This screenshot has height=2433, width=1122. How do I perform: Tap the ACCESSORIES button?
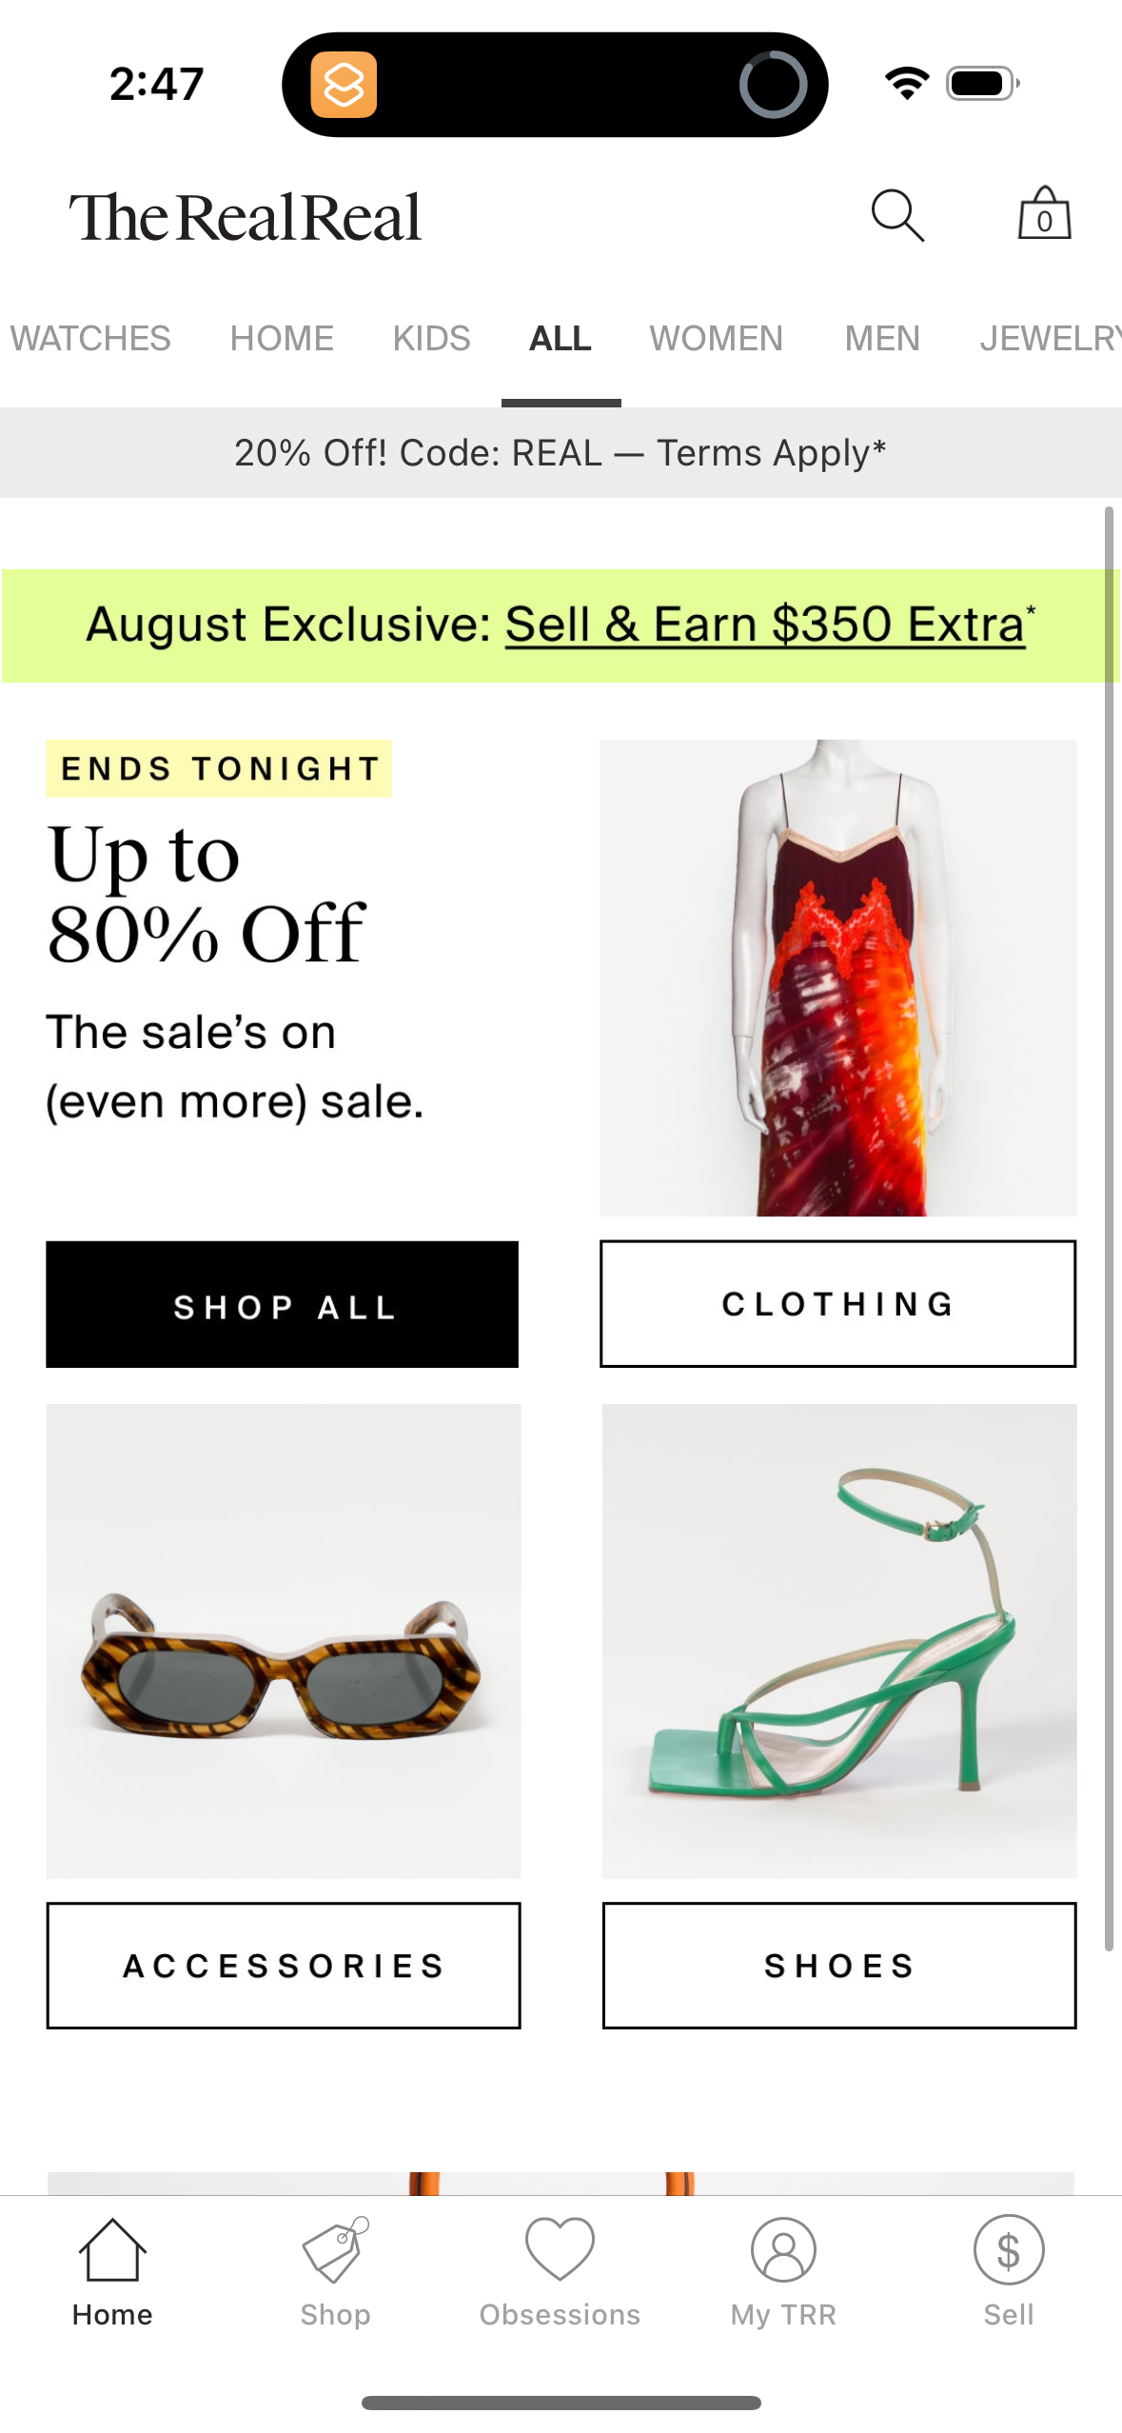(x=284, y=1966)
